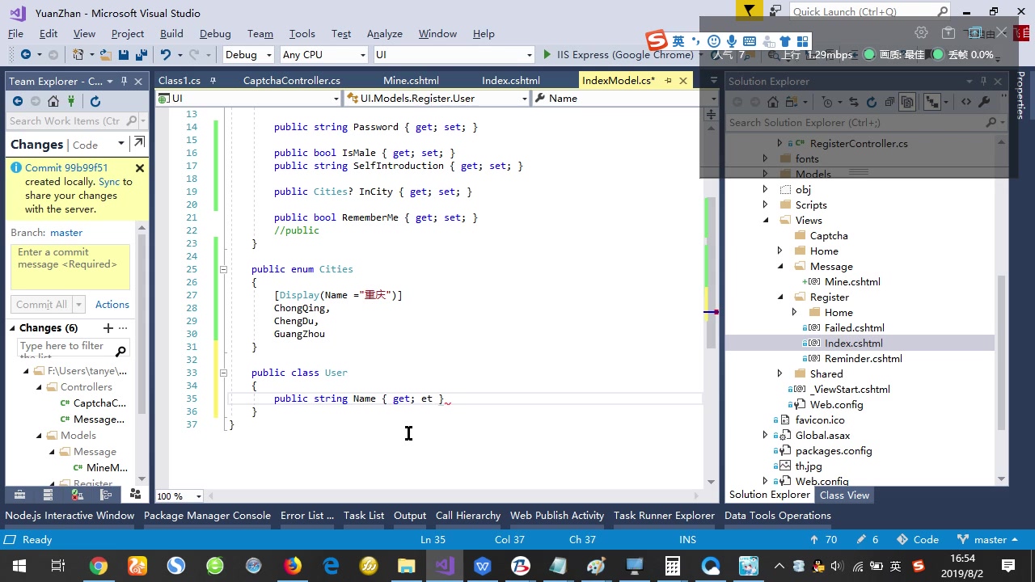Click Sync link in commit notification
Viewport: 1035px width, 582px height.
pos(109,182)
